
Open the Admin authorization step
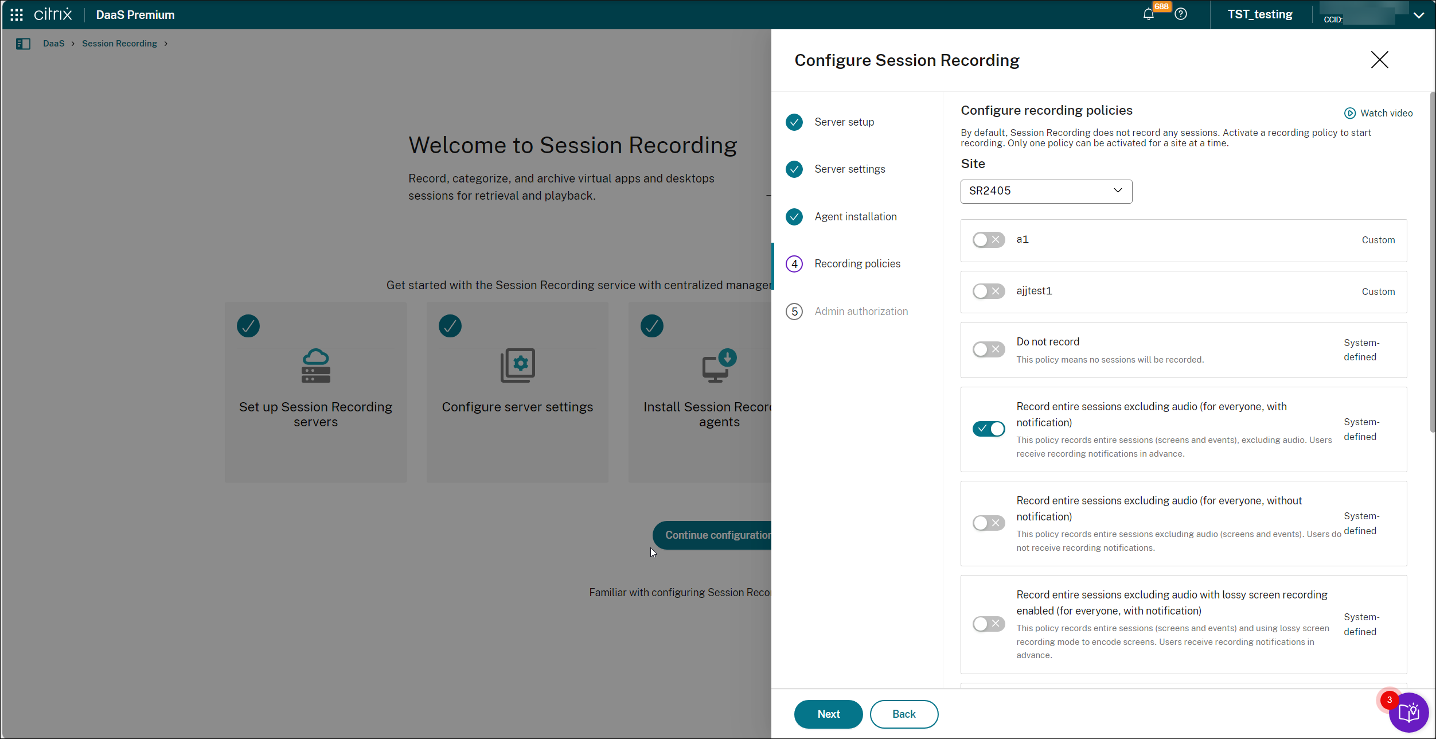pyautogui.click(x=861, y=311)
